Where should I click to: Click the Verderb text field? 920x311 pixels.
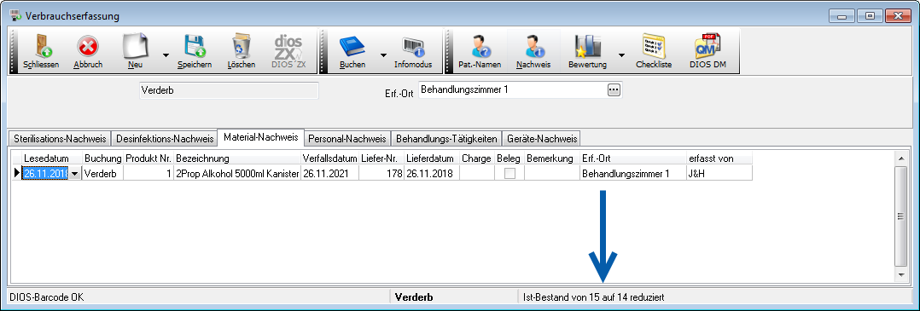[x=230, y=91]
